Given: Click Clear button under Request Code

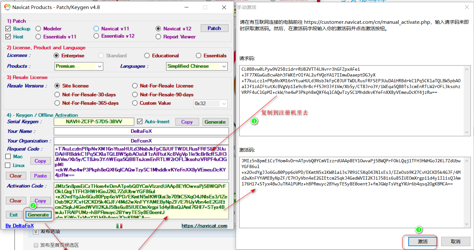Looking at the screenshot, I should (x=15, y=176).
